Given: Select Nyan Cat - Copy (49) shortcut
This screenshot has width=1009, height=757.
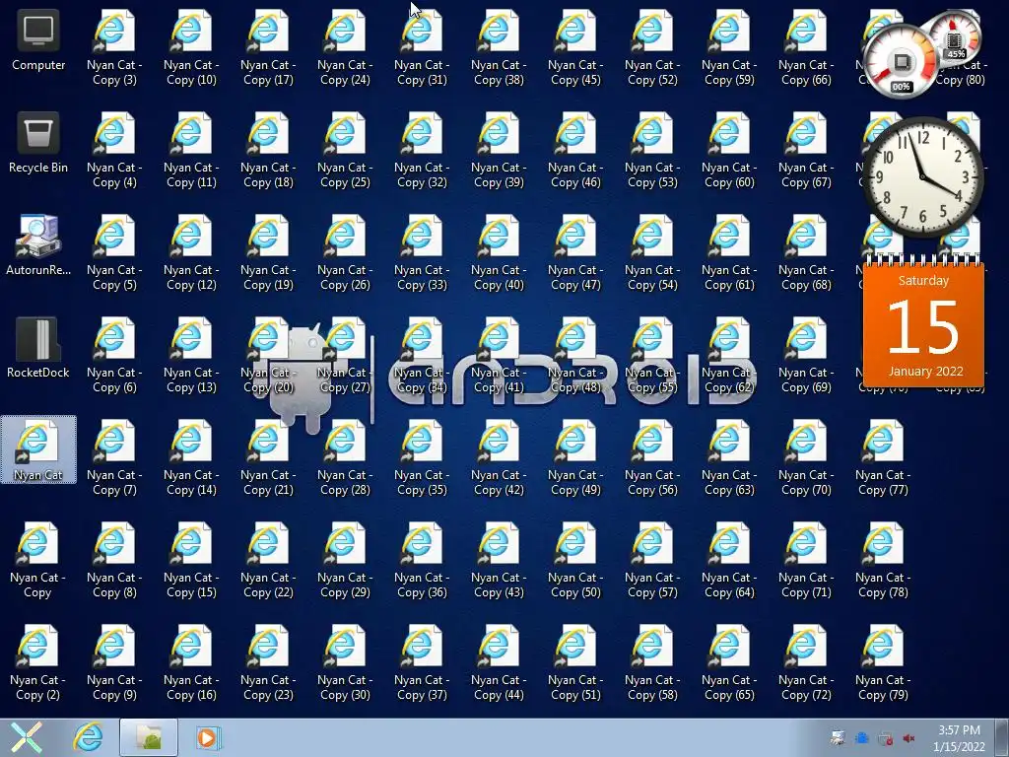Looking at the screenshot, I should (x=575, y=457).
